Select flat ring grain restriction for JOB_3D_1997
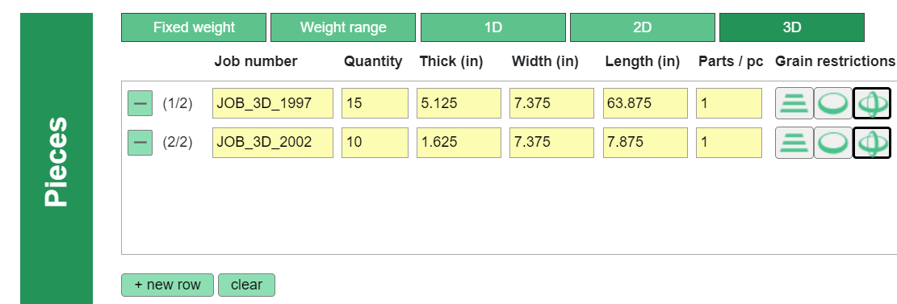 click(x=833, y=103)
